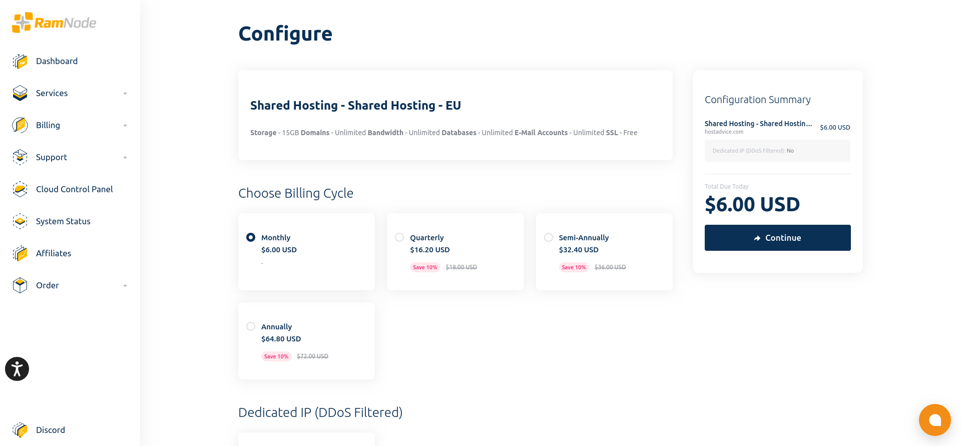Click hostadvice.com in configuration summary
961x446 pixels.
pos(724,132)
